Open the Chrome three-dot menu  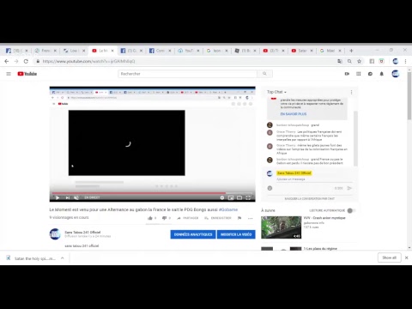coord(405,61)
